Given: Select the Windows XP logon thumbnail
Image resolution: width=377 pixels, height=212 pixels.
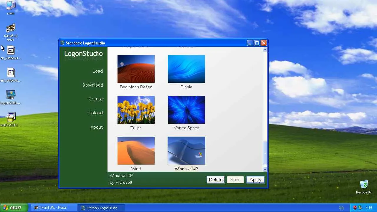Looking at the screenshot, I should coord(186,151).
